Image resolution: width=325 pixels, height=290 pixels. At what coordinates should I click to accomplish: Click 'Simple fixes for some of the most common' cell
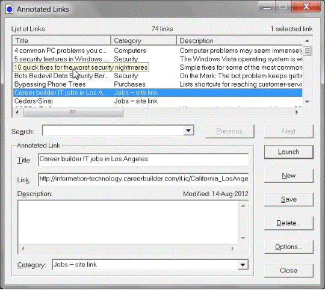[x=241, y=67]
